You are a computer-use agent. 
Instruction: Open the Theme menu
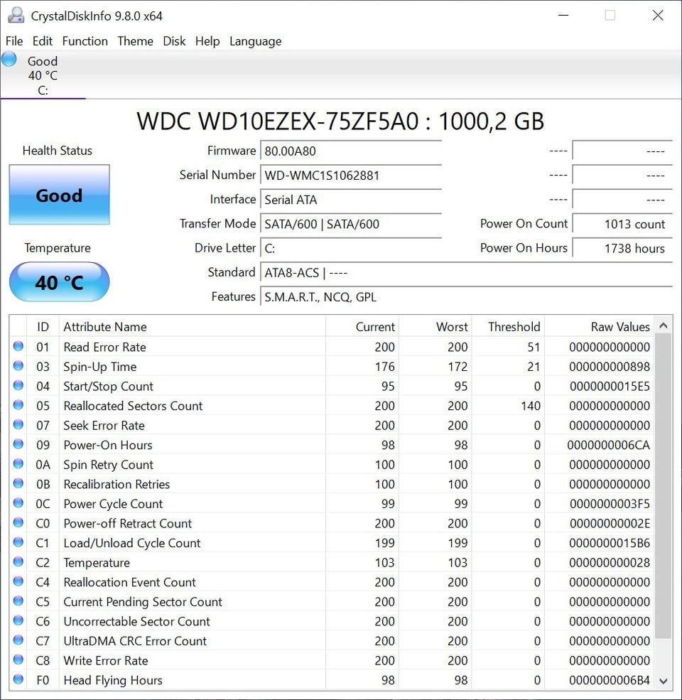pos(135,41)
